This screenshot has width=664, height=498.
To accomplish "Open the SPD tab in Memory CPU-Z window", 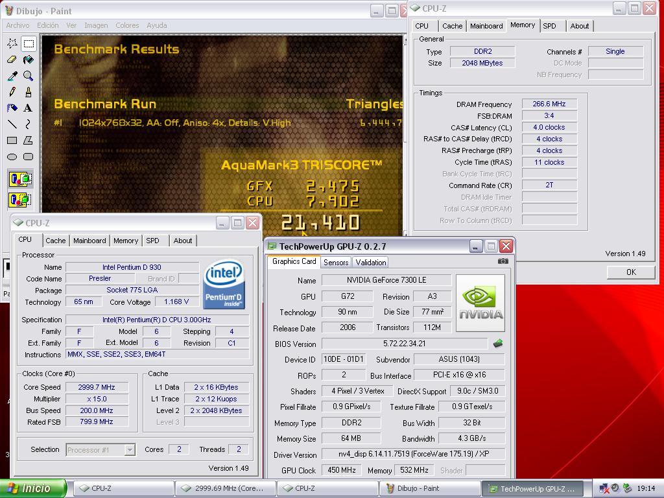I will pyautogui.click(x=550, y=26).
